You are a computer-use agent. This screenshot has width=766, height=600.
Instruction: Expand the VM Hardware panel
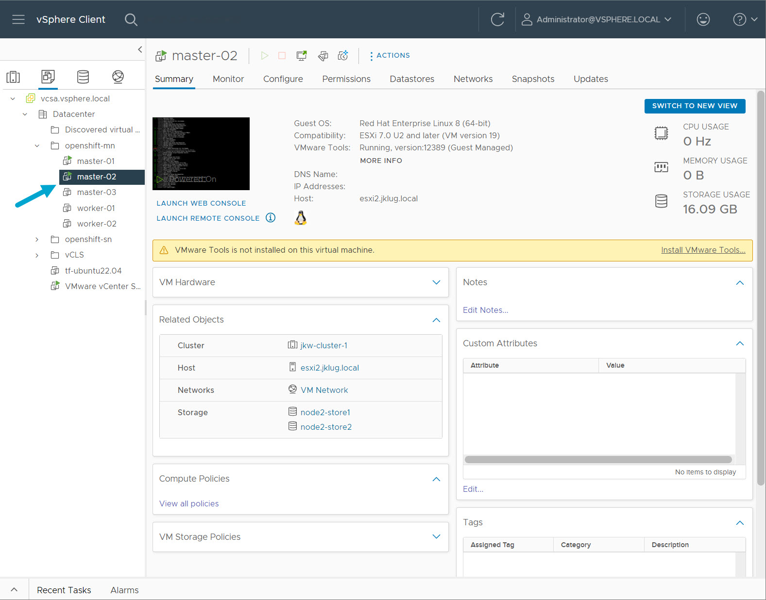coord(436,282)
